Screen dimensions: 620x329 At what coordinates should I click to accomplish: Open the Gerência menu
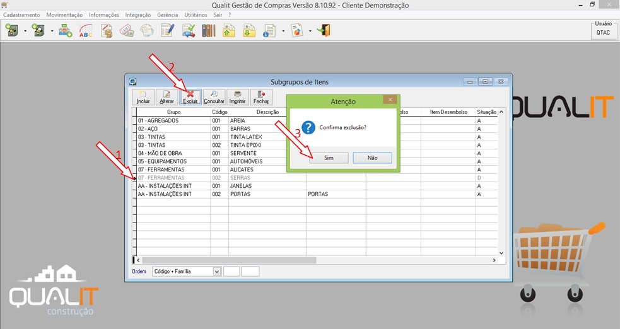click(168, 14)
